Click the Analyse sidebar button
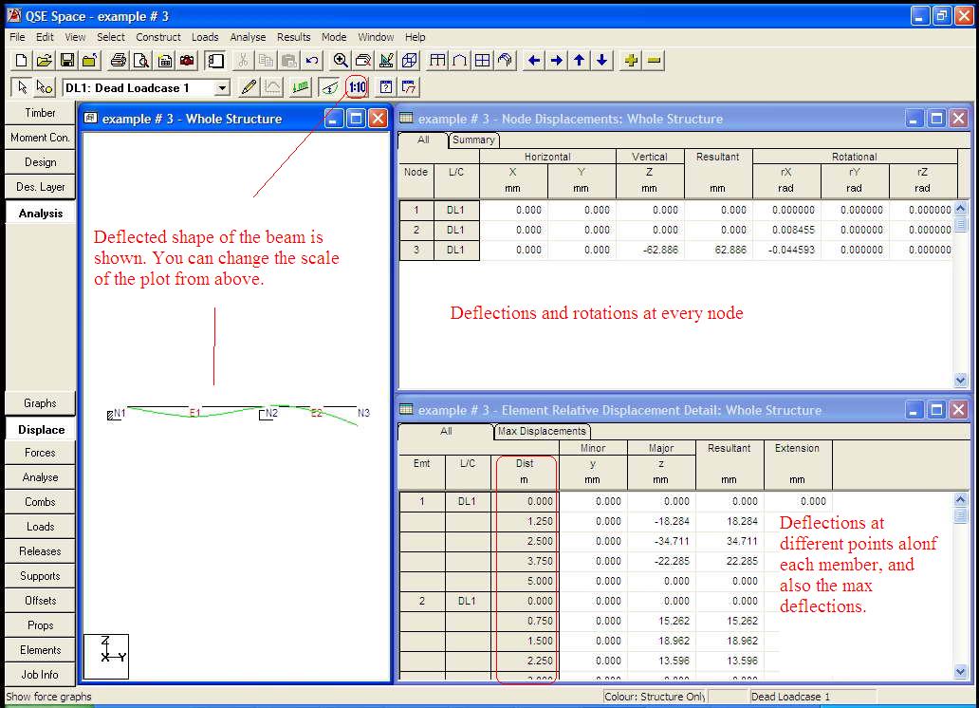The width and height of the screenshot is (979, 708). (x=40, y=477)
